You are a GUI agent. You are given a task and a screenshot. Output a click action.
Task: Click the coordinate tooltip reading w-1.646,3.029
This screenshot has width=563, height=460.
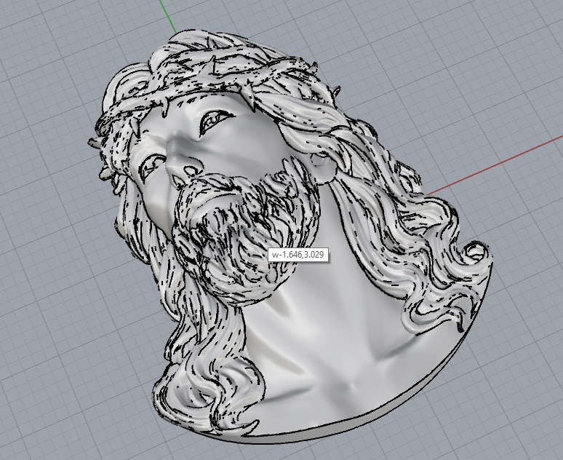click(298, 255)
